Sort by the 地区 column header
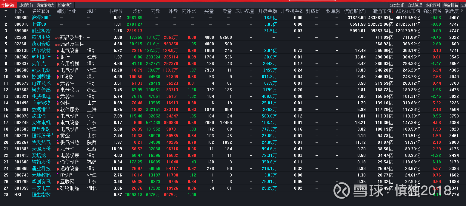The width and height of the screenshot is (466, 206). [92, 11]
